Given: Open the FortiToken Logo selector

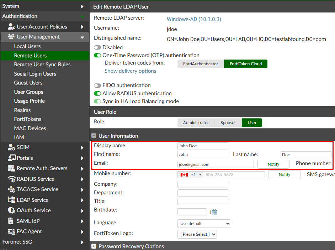Looking at the screenshot, I should pos(197,234).
